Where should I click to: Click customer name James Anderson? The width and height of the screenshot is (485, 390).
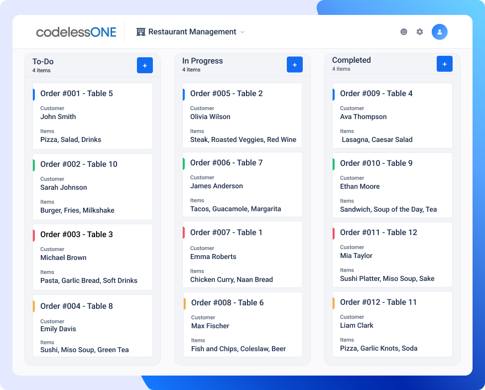tap(217, 186)
